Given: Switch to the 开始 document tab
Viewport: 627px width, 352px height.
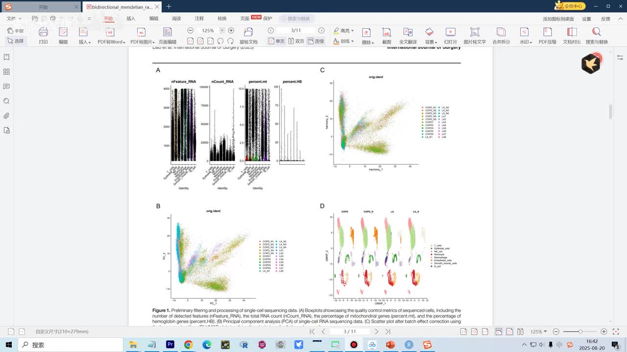Looking at the screenshot, I should point(43,7).
